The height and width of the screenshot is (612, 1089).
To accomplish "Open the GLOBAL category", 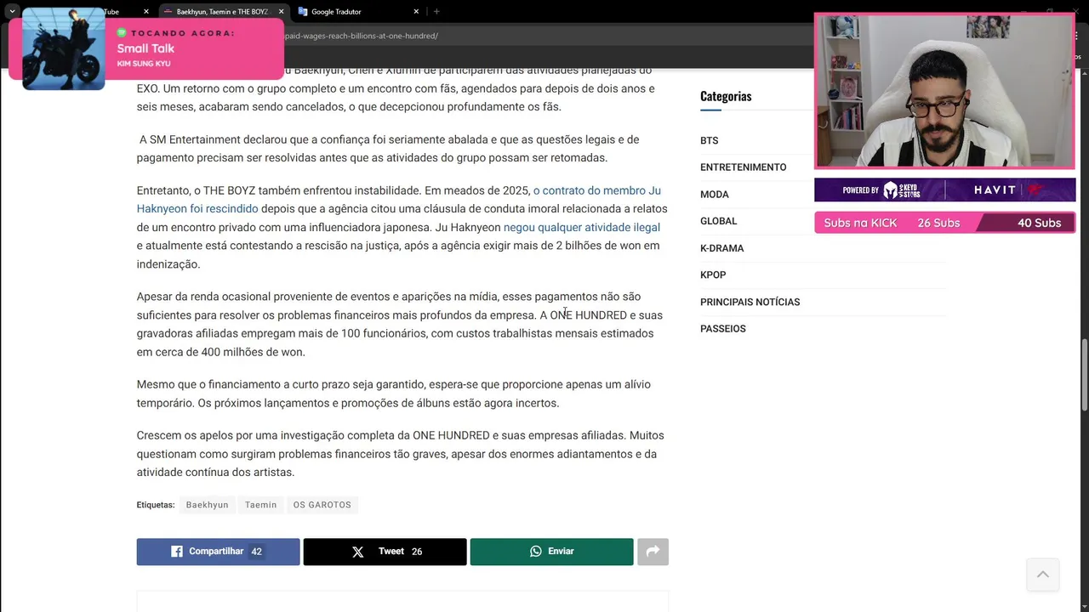I will [719, 221].
